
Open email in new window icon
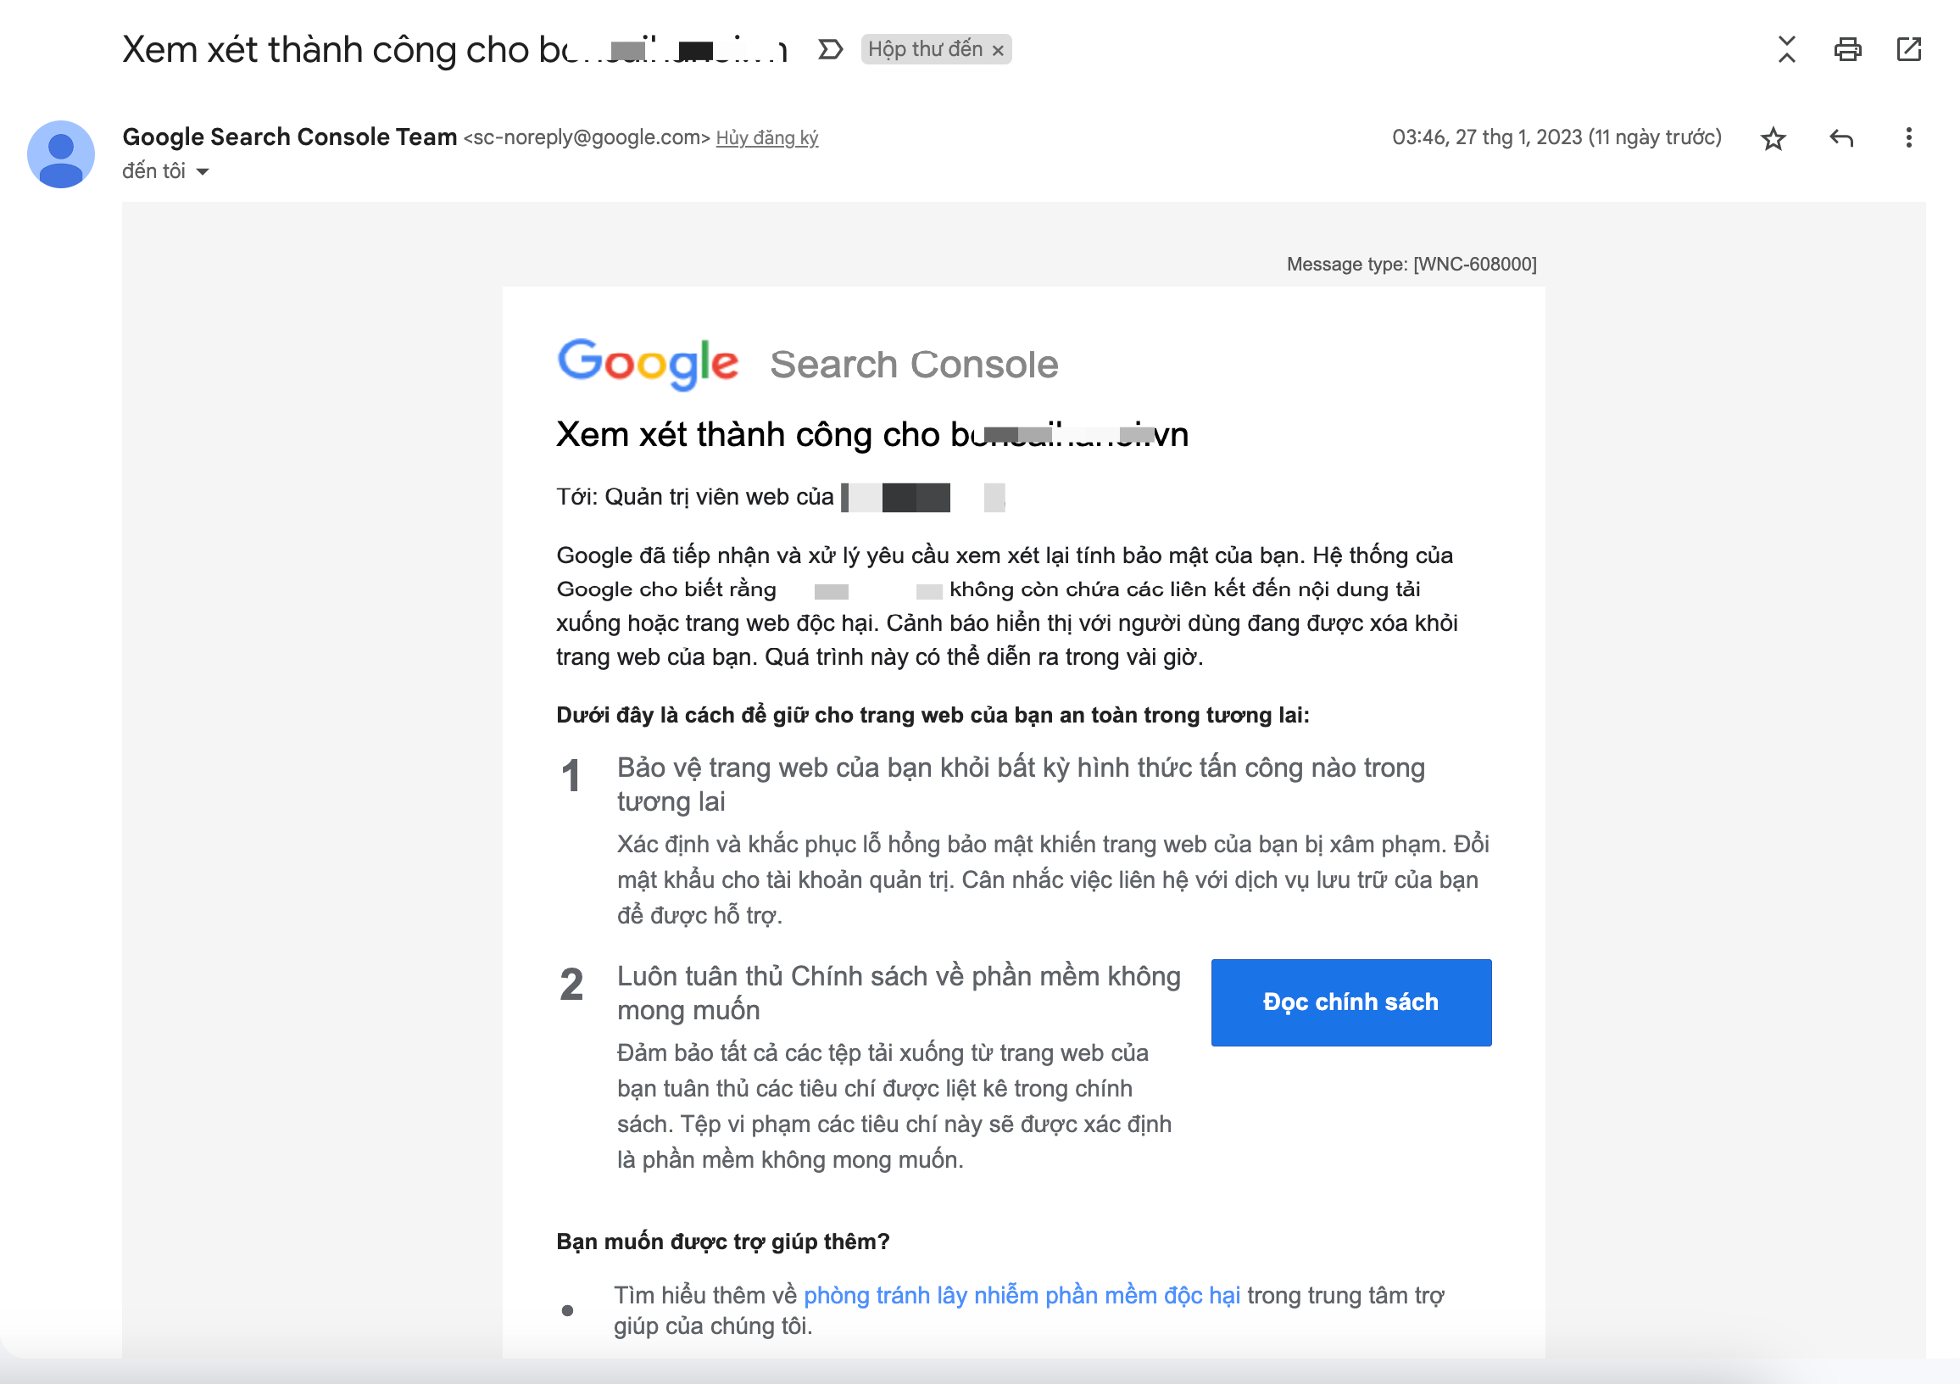[x=1909, y=49]
